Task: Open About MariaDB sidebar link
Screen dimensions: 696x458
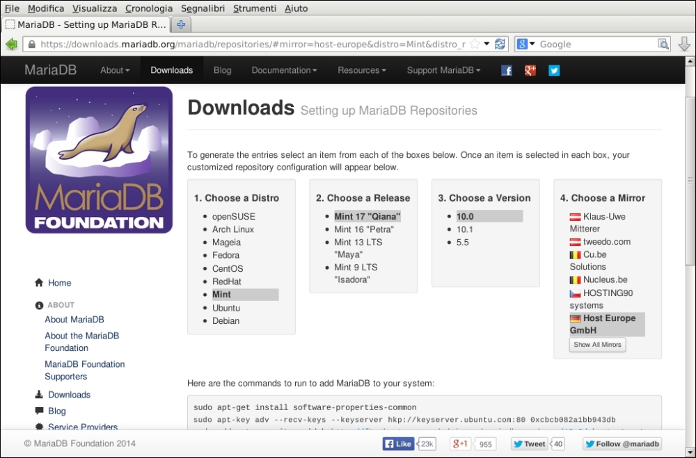Action: (x=74, y=319)
